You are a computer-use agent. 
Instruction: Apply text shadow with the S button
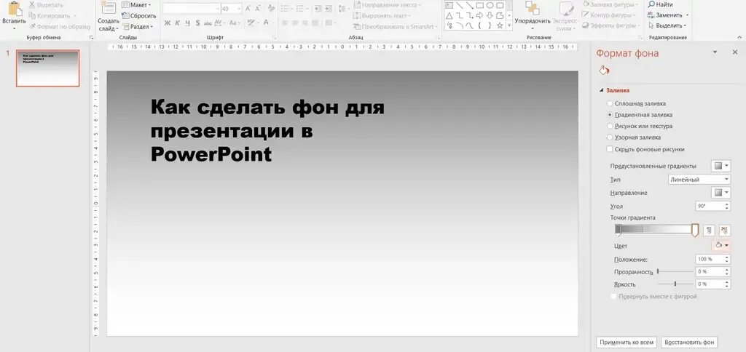[197, 23]
